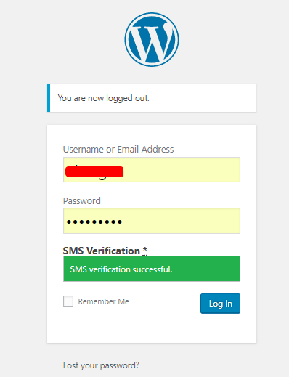The height and width of the screenshot is (377, 289).
Task: Select the SMS Verification heading
Action: click(102, 251)
